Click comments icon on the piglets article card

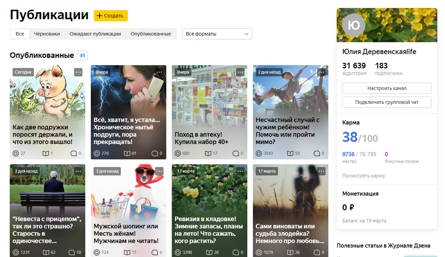73,153
